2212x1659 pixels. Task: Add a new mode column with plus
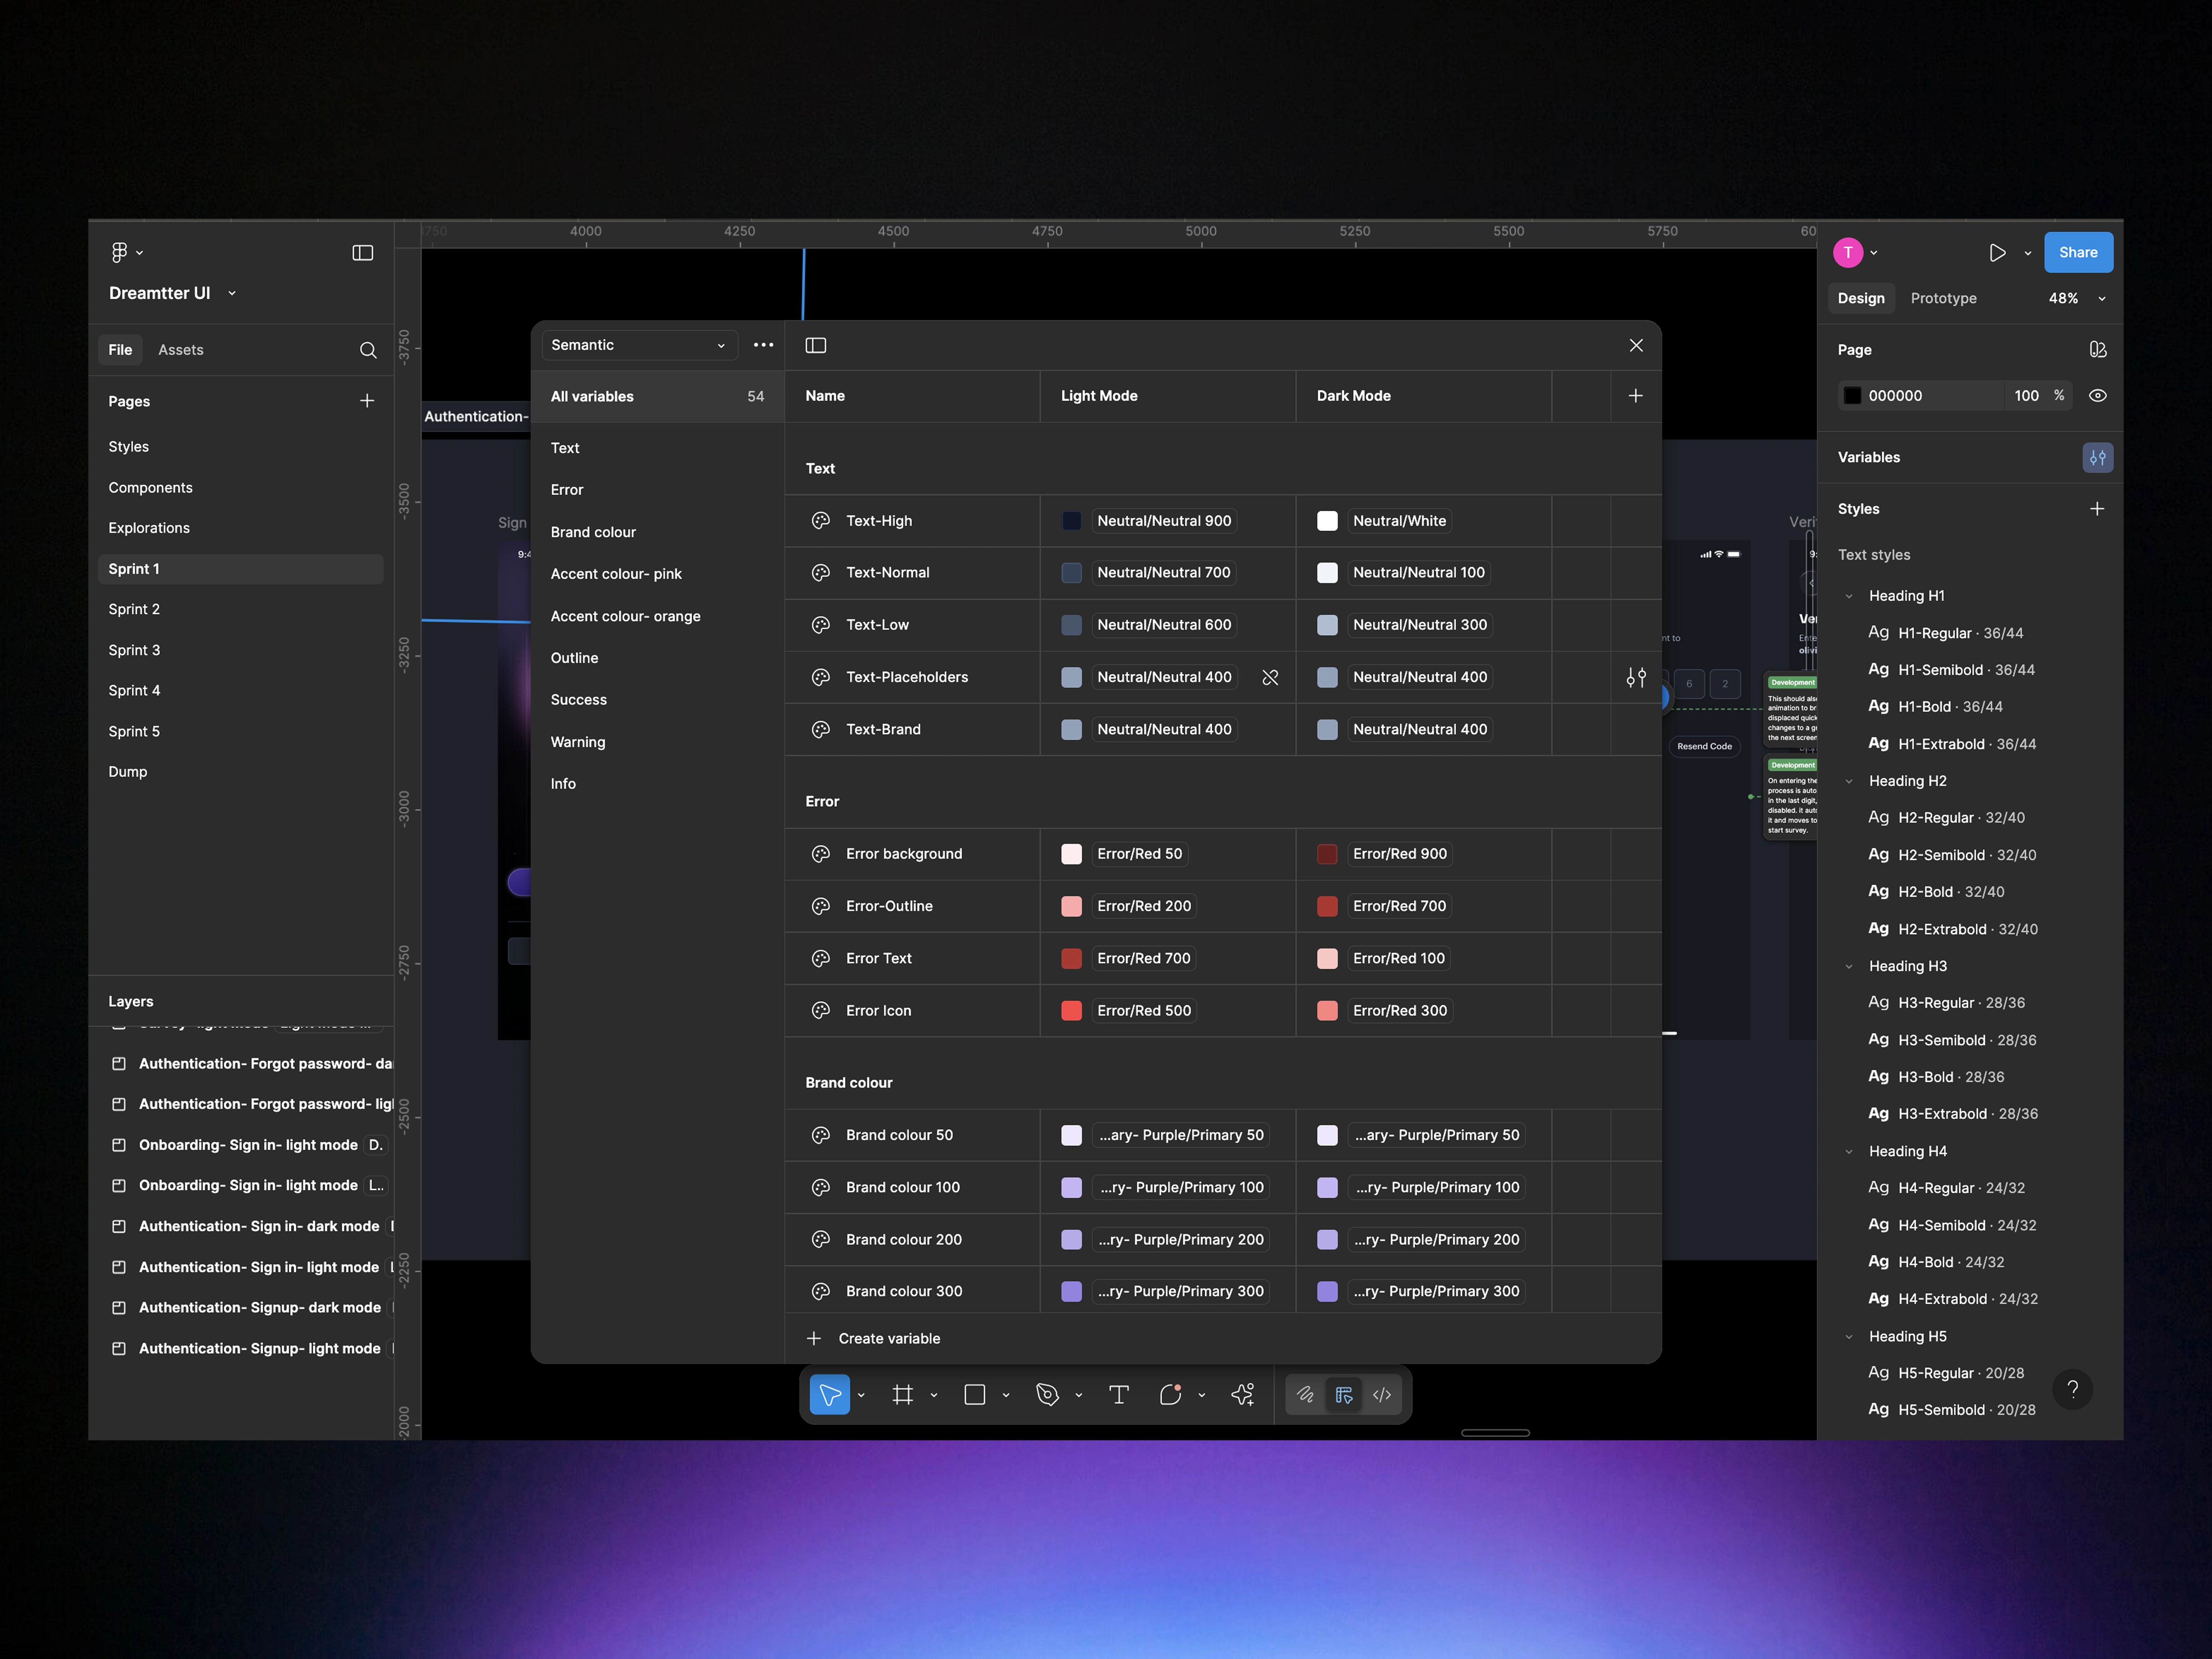(x=1635, y=396)
